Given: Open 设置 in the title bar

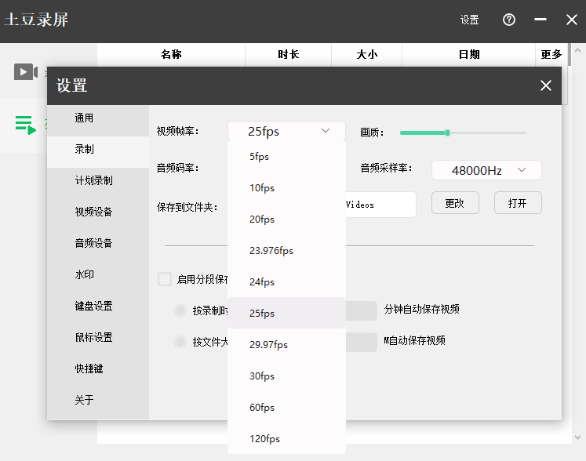Looking at the screenshot, I should (469, 20).
